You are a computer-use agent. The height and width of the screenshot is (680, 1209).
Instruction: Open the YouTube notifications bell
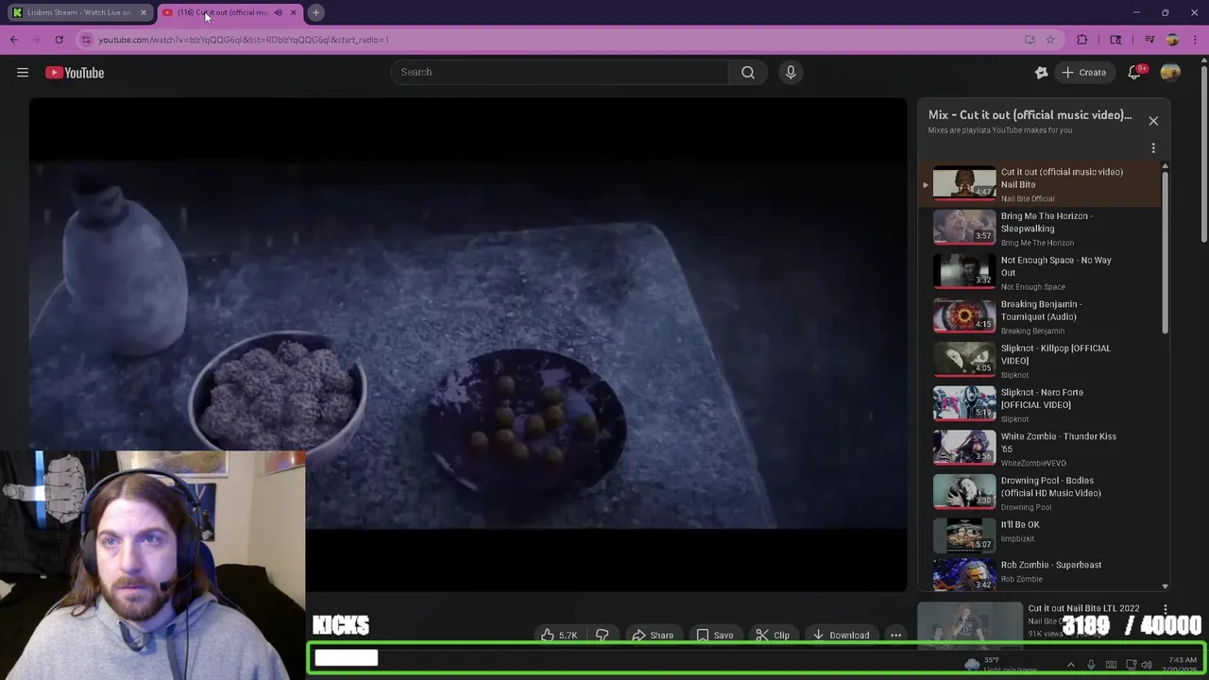click(1135, 73)
